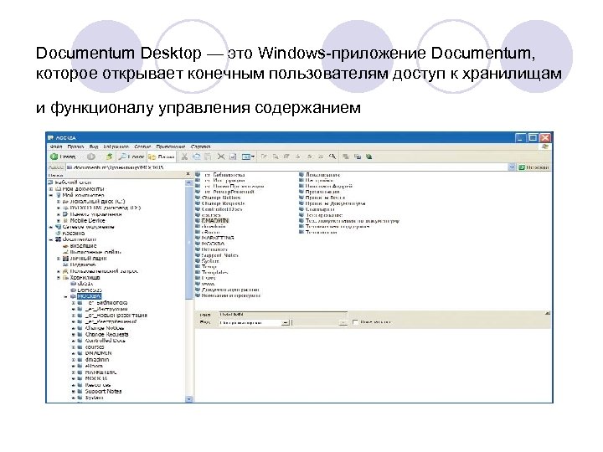
Task: Click MARKETING cabinet in file list
Action: pyautogui.click(x=218, y=238)
